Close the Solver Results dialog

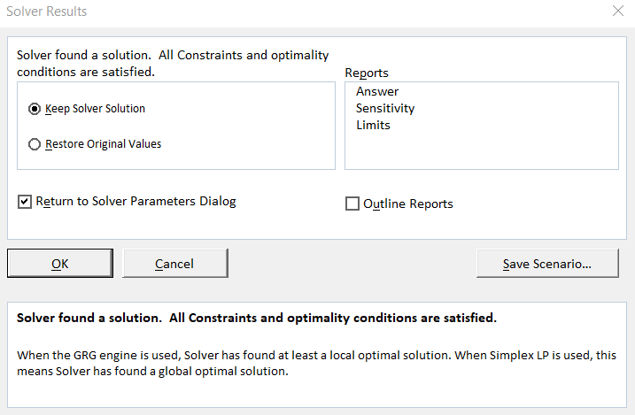(617, 12)
